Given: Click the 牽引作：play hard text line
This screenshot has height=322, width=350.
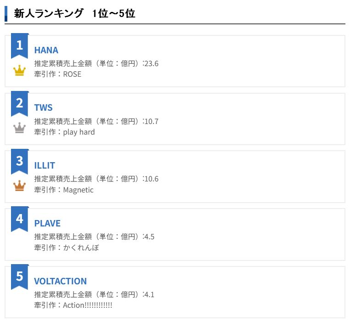Looking at the screenshot, I should click(x=64, y=132).
